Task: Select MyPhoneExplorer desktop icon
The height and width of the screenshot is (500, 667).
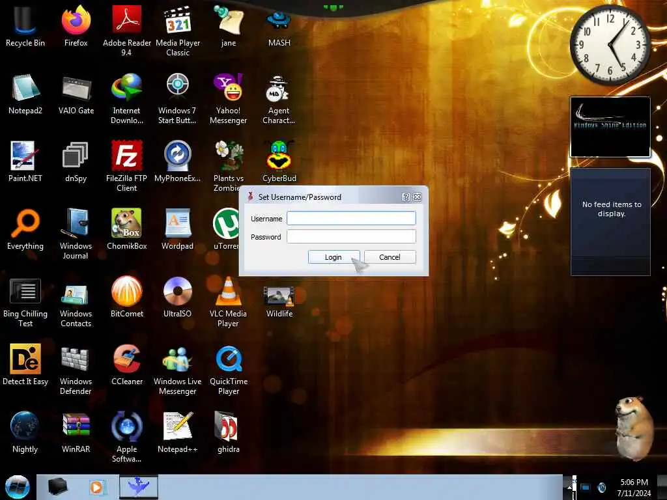Action: (177, 161)
